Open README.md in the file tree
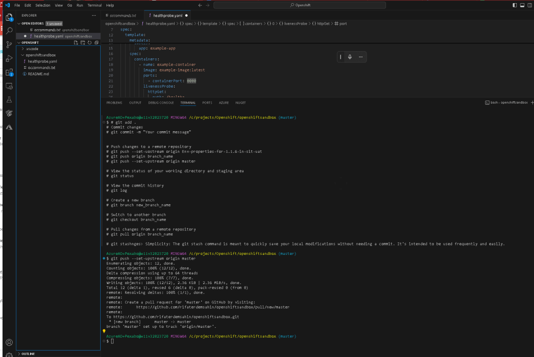The image size is (534, 357). [x=38, y=74]
